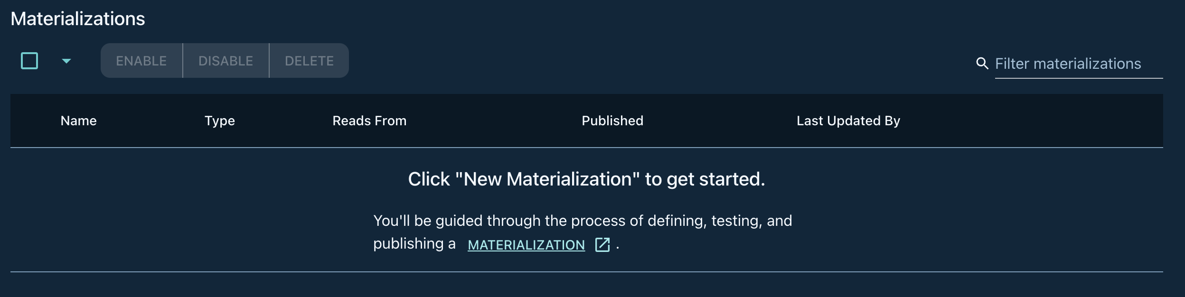Click the Last Updated By column header

(x=849, y=121)
